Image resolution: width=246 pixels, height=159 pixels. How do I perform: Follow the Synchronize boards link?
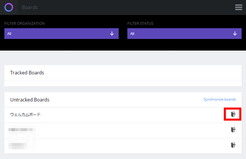pos(220,99)
